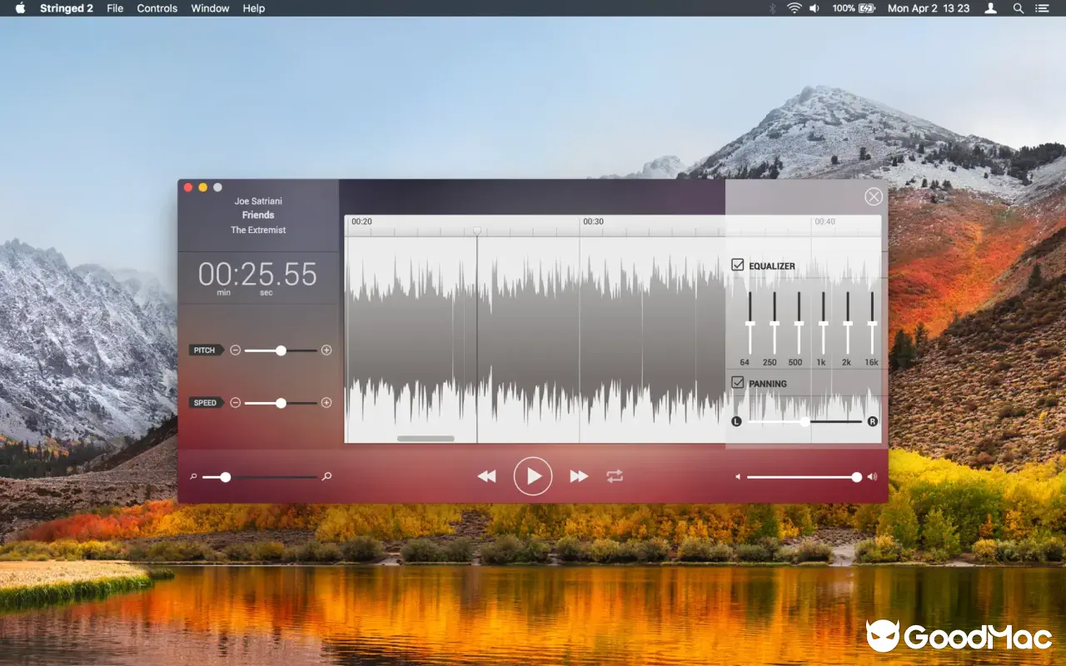1066x666 pixels.
Task: Click the speed increase plus icon
Action: (326, 403)
